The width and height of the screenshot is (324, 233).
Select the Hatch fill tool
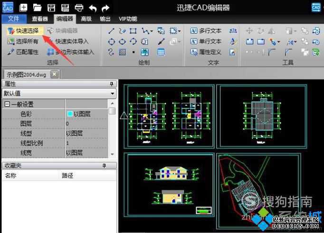coord(122,52)
